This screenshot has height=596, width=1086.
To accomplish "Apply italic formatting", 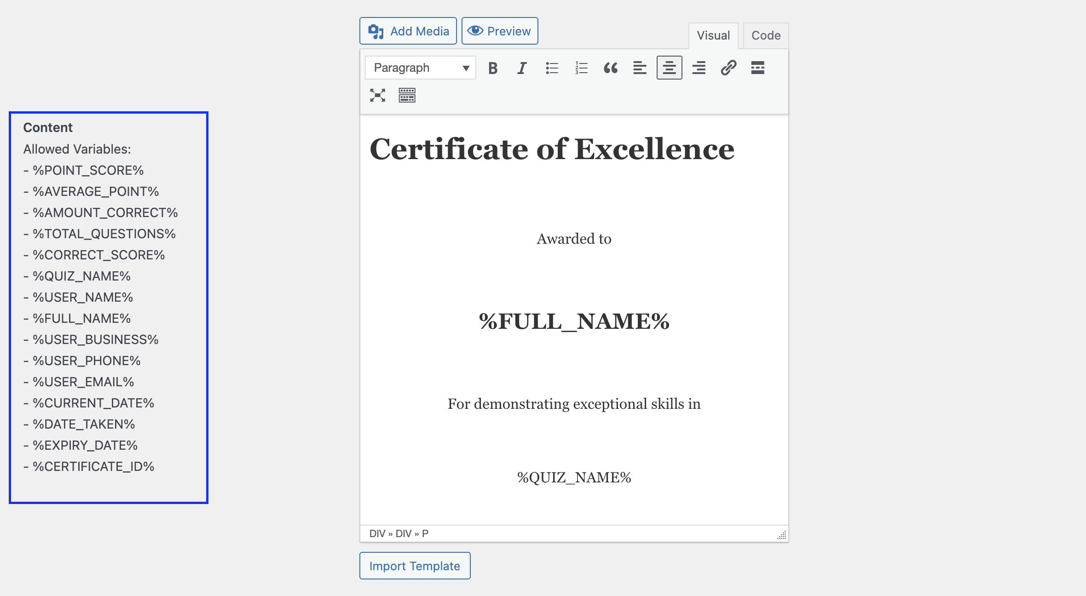I will pyautogui.click(x=521, y=68).
